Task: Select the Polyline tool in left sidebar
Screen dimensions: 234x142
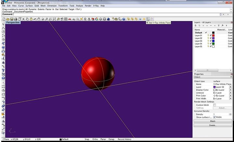Action: (3, 28)
